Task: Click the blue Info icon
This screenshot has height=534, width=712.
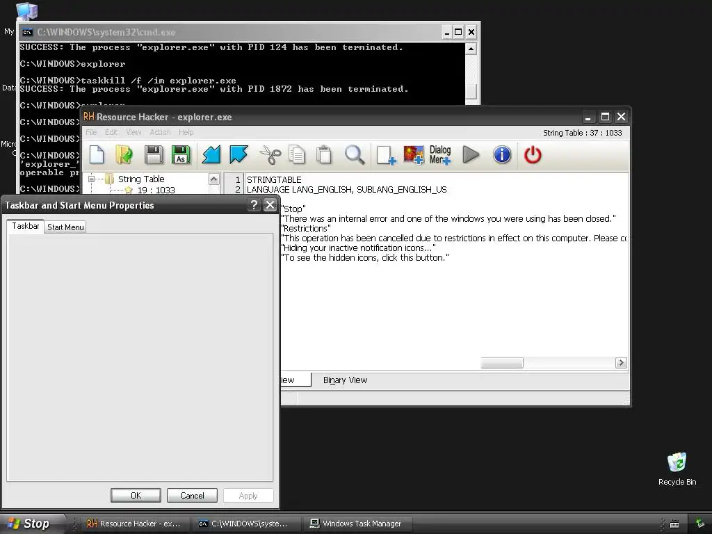Action: tap(502, 155)
